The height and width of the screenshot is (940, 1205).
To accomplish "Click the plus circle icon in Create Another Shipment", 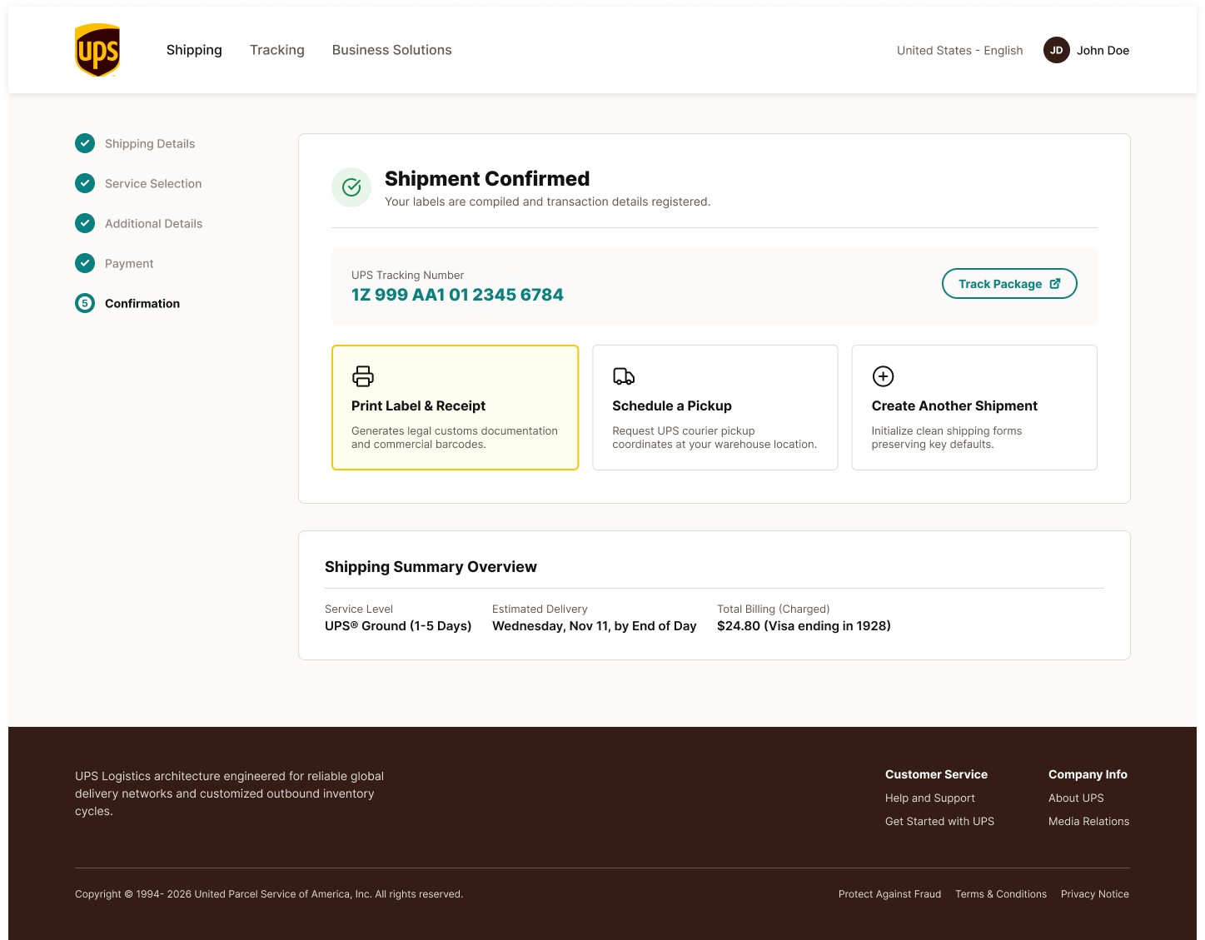I will click(x=883, y=376).
